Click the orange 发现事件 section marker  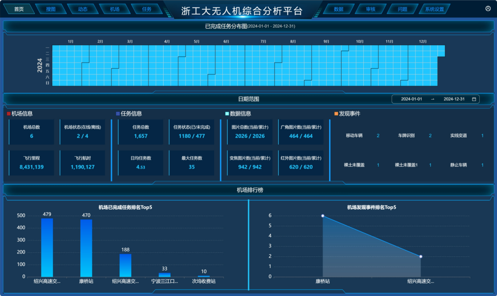(336, 114)
